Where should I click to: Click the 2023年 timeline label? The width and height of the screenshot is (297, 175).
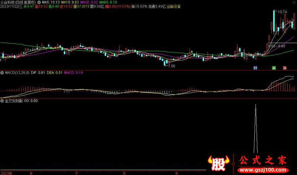pyautogui.click(x=7, y=173)
